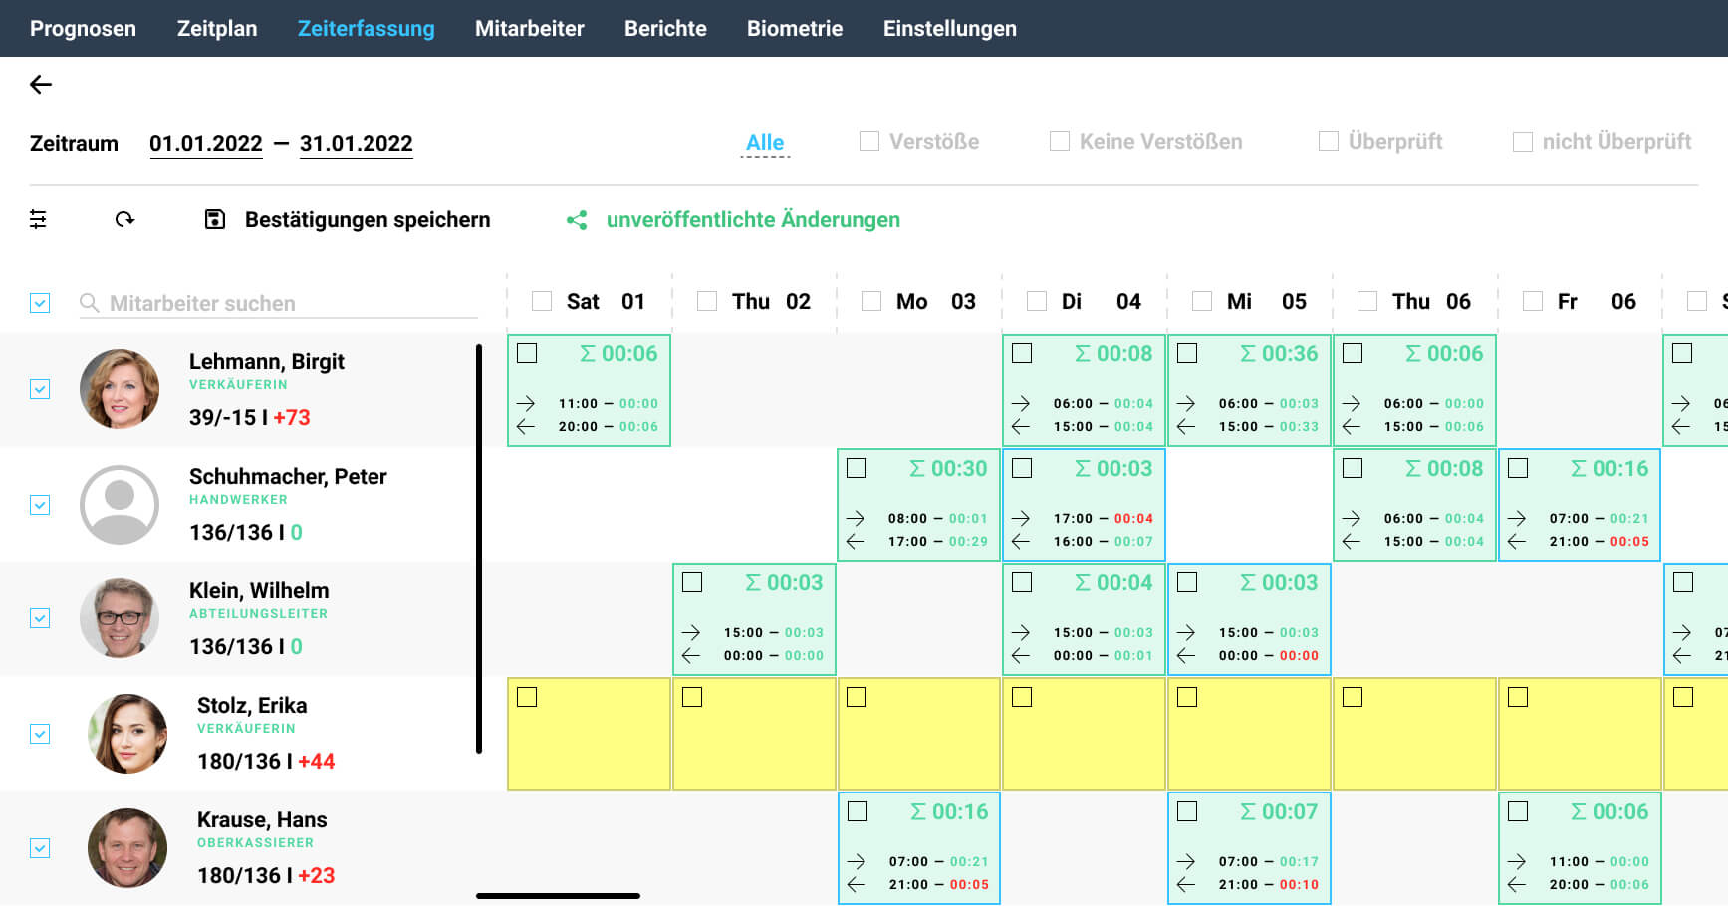Click clock-in arrow in Schuhmacher's Mo 03 shift

(x=856, y=518)
